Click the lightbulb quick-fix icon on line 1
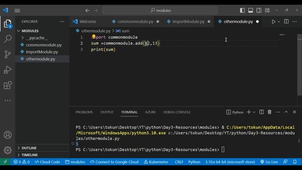302x170 pixels. (x=93, y=36)
